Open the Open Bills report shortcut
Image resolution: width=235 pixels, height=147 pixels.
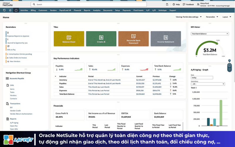point(14,129)
